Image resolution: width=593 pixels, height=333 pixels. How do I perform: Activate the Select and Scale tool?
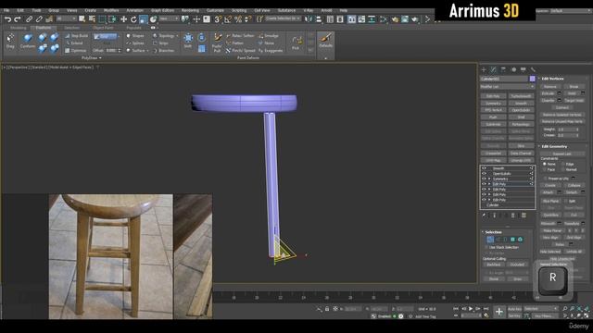(144, 18)
